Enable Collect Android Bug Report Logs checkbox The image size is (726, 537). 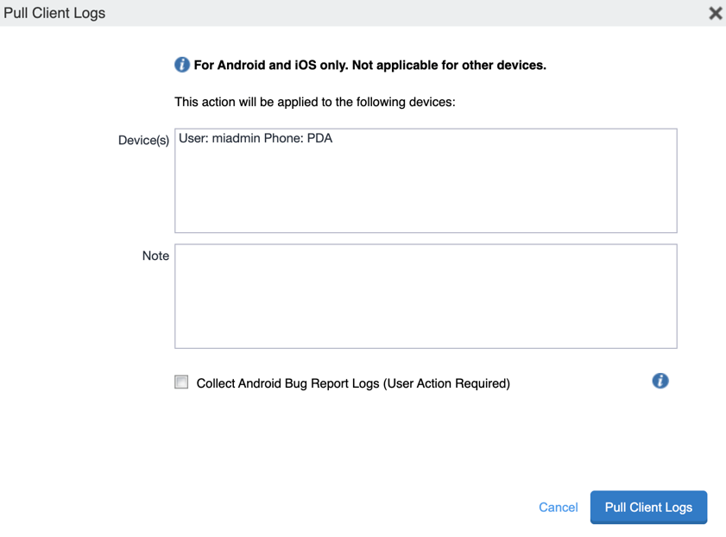181,382
